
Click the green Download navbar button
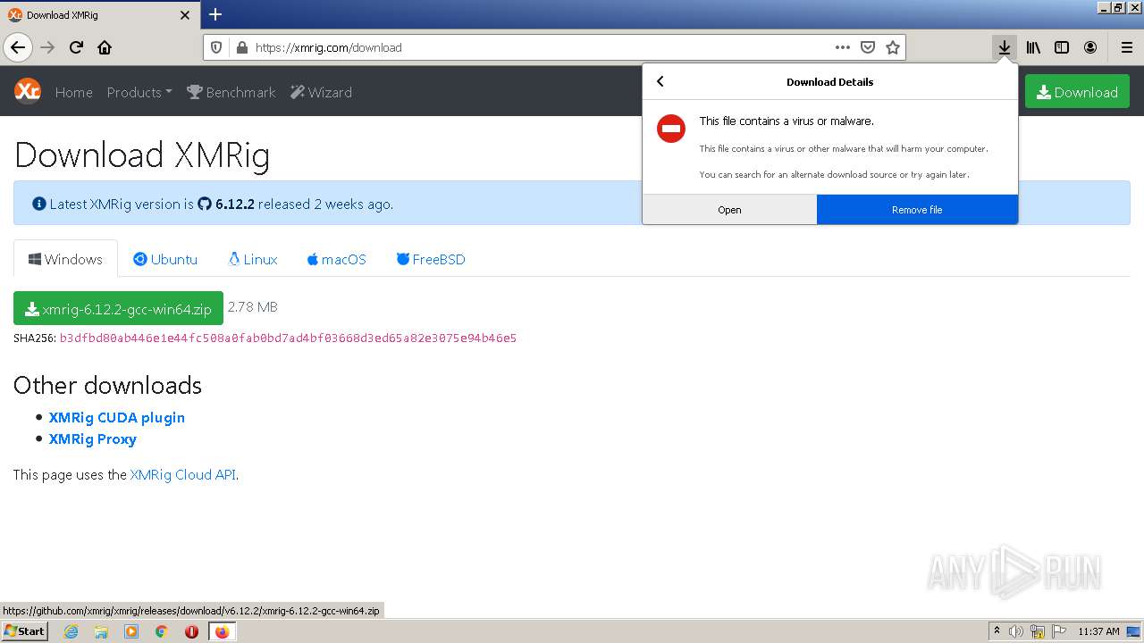pos(1077,92)
